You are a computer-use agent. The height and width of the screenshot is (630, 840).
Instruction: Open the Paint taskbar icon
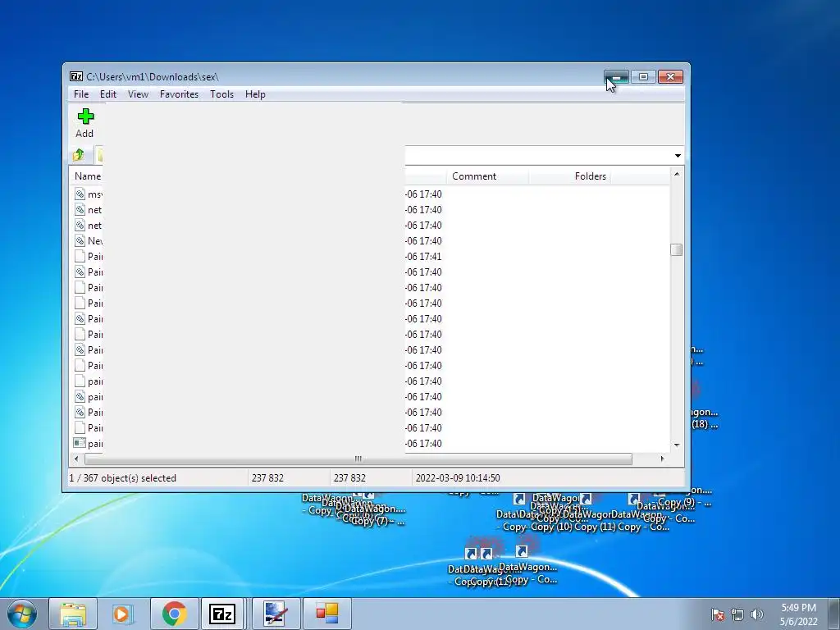(x=276, y=614)
